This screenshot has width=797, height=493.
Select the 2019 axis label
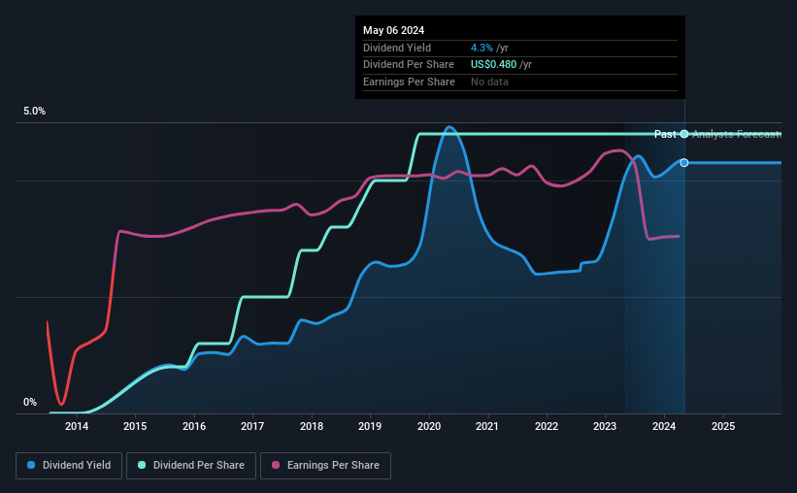pyautogui.click(x=370, y=426)
